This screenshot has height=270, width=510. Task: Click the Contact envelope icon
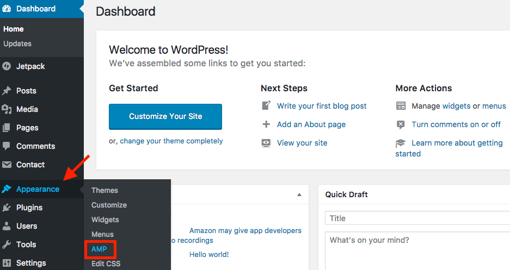click(x=7, y=165)
